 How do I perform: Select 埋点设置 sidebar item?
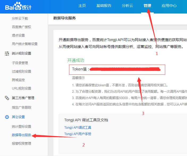point(18,35)
